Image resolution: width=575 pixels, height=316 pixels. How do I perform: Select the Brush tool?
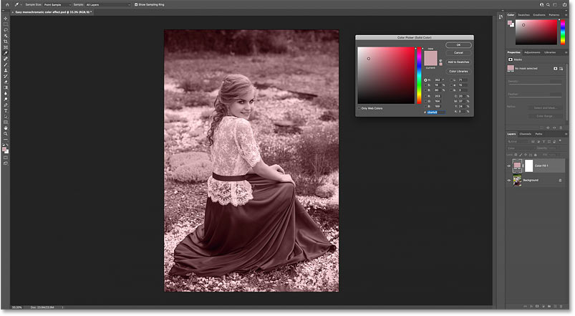pos(6,64)
